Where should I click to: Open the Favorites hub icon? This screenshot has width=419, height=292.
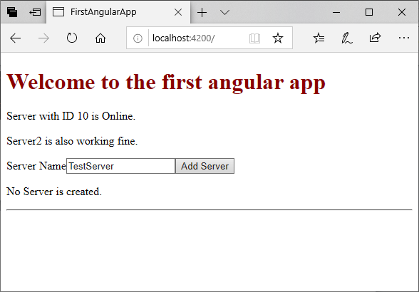319,38
